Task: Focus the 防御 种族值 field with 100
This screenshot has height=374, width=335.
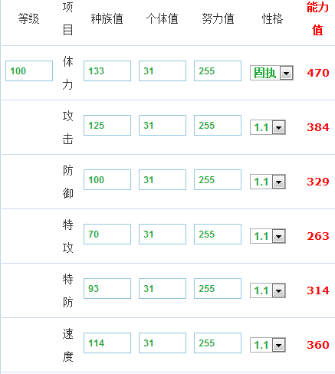Action: [107, 179]
